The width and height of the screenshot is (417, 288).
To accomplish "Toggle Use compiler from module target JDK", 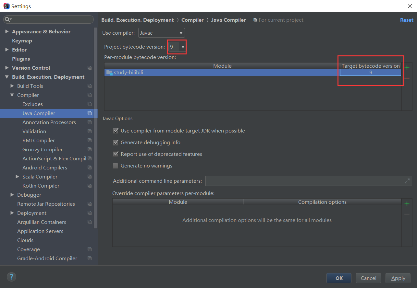I will point(116,131).
